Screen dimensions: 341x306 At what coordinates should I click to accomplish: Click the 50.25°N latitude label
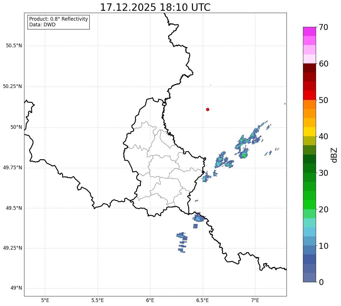coord(12,86)
